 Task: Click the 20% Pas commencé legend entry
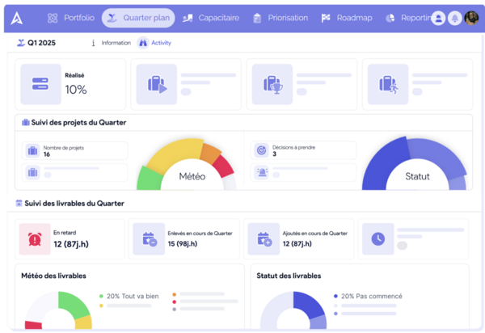tap(364, 297)
